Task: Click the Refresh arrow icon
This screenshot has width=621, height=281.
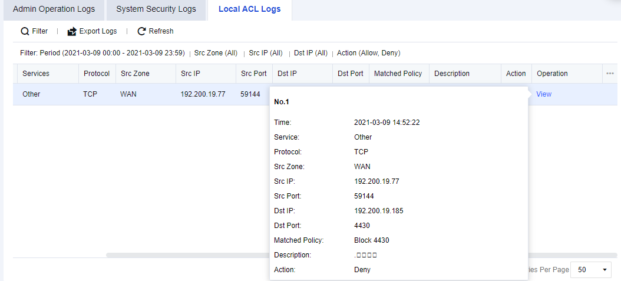Action: pyautogui.click(x=141, y=31)
